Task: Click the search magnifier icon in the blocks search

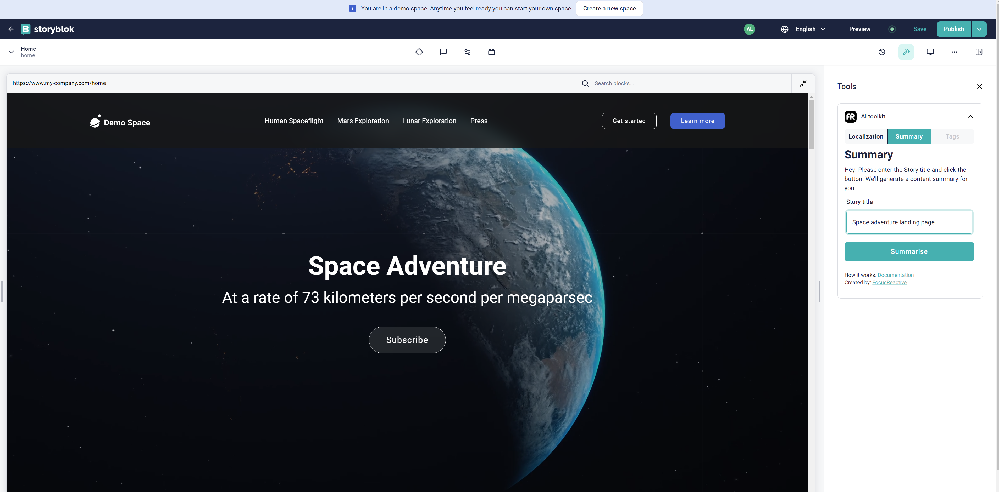Action: point(585,83)
